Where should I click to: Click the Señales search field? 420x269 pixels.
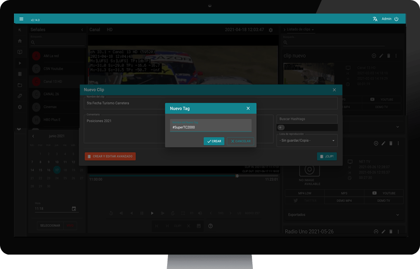pos(57,42)
